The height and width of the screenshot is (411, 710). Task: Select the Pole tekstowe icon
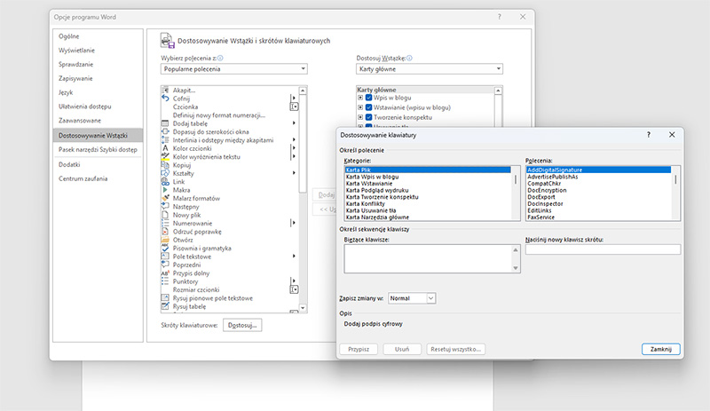click(165, 256)
